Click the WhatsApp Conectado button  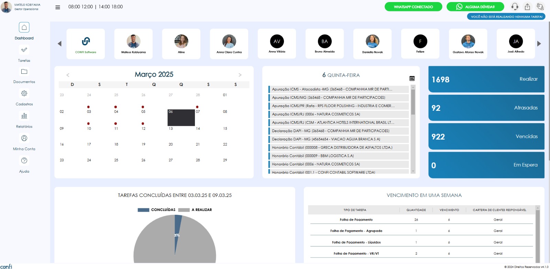[413, 7]
